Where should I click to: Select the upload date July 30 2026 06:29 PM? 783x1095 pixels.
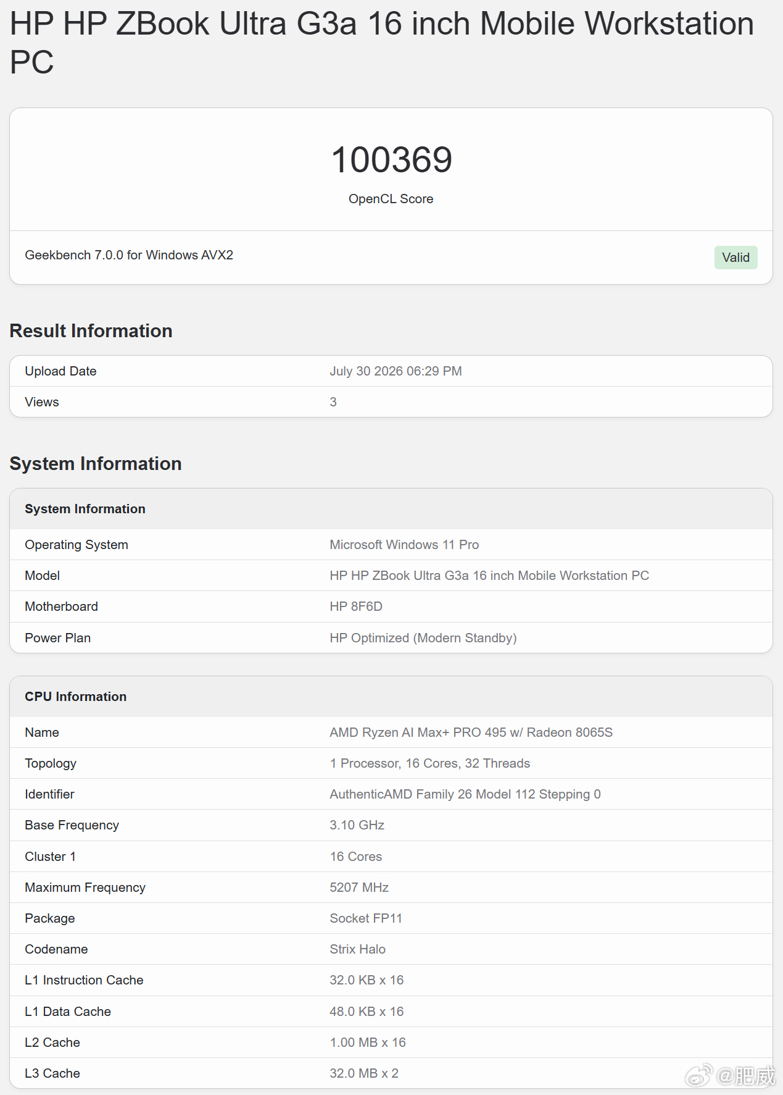click(396, 371)
